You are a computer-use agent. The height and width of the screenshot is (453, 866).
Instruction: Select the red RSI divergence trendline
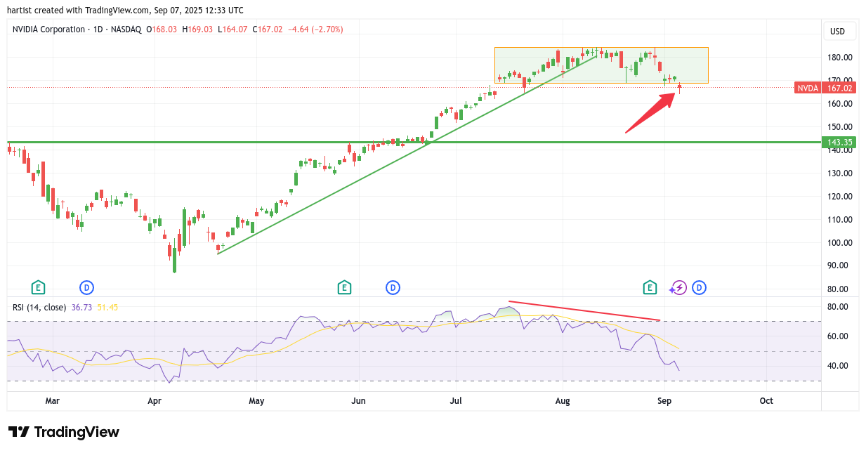point(584,311)
